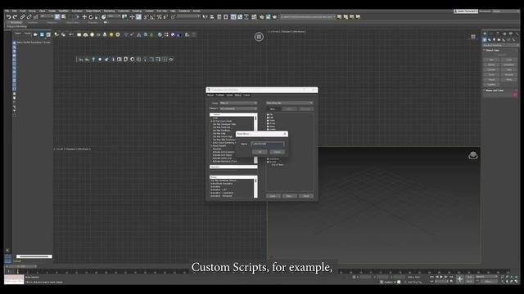
Task: Activate the Select and Rotate tool
Action: click(x=91, y=16)
